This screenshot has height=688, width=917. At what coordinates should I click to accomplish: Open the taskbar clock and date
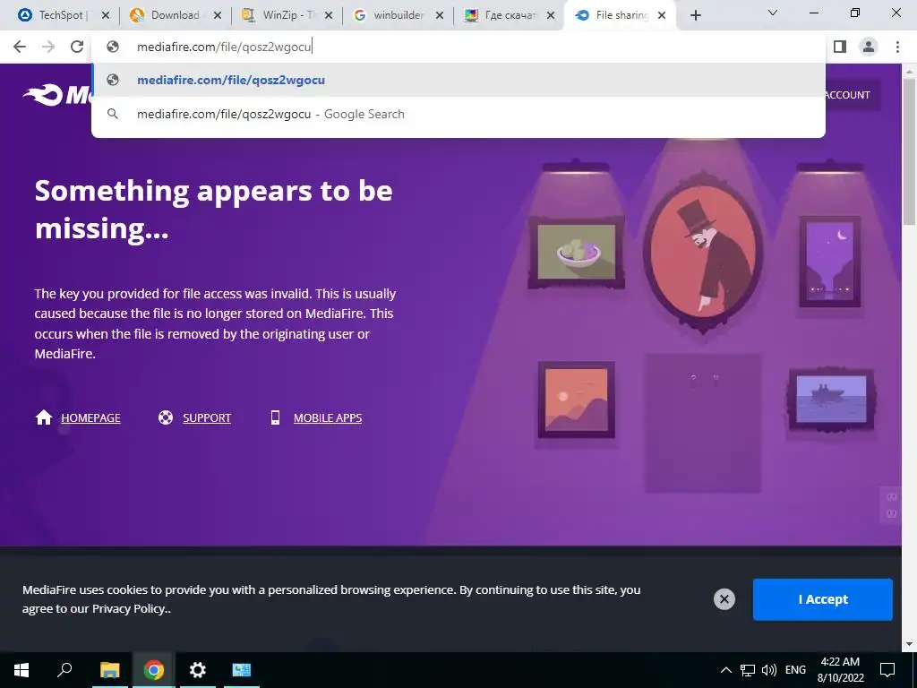click(x=840, y=670)
